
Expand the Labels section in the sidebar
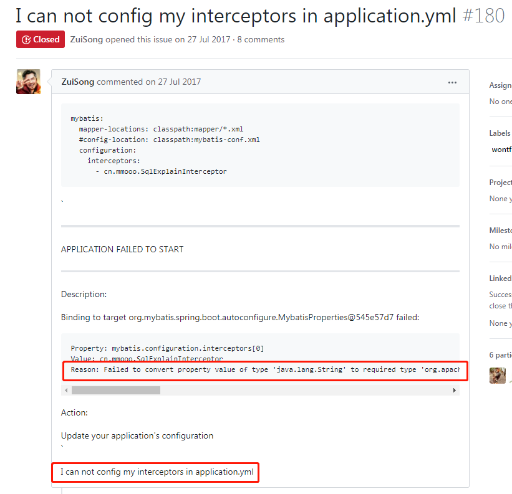[x=500, y=133]
